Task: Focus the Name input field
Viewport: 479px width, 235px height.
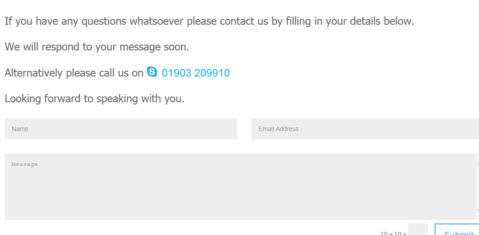Action: coord(121,129)
